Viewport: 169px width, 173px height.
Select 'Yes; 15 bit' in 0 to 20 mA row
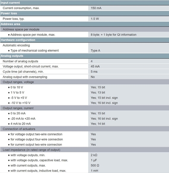tap(98, 113)
